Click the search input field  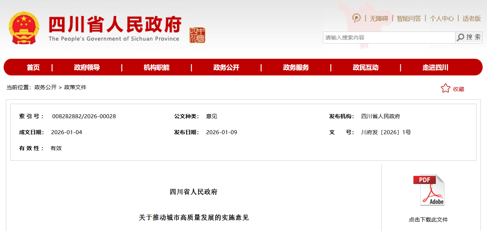tap(388, 37)
